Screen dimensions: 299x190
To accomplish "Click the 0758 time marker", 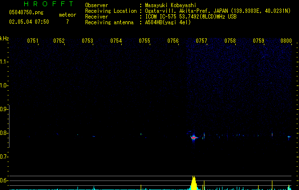I will point(230,41).
